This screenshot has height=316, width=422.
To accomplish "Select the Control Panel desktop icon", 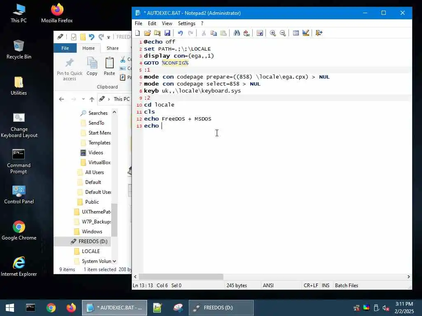I will click(19, 195).
